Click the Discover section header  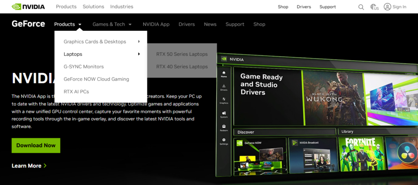(x=285, y=132)
